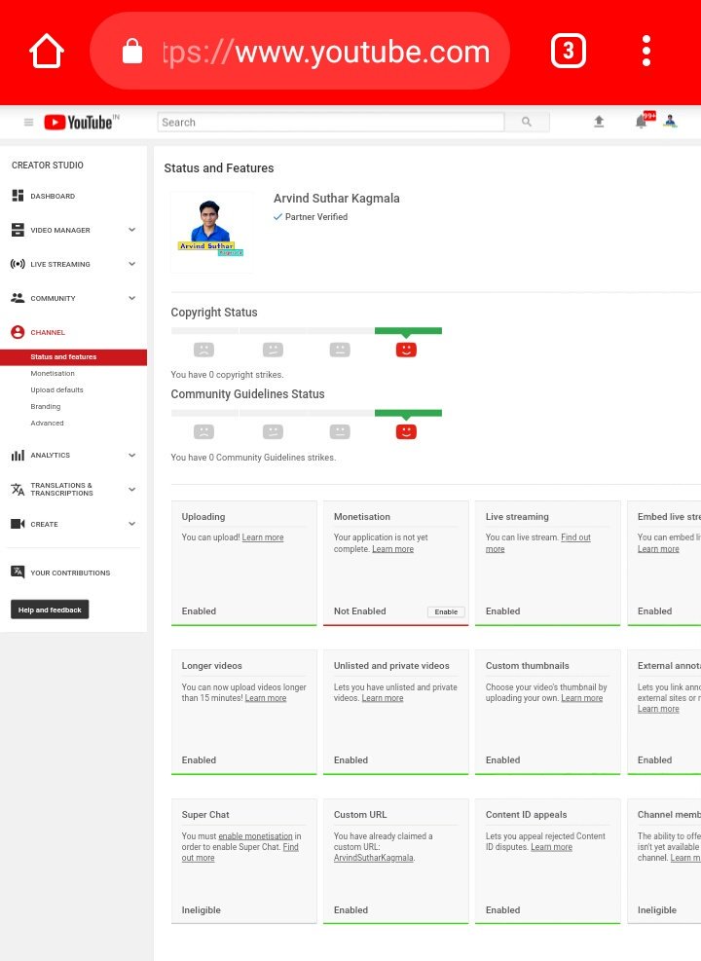Tap the browser home icon
Screen dimensions: 701x961
pos(47,51)
